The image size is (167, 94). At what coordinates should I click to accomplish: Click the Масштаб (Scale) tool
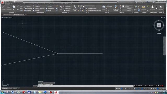point(36,10)
